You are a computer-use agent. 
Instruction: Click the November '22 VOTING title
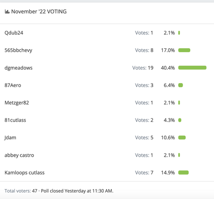point(39,11)
